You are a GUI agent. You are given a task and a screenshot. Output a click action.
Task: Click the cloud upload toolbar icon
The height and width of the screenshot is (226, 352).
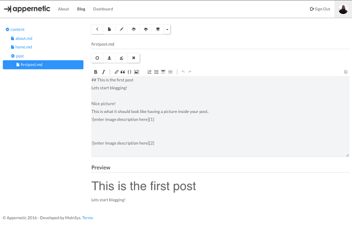[x=145, y=30]
